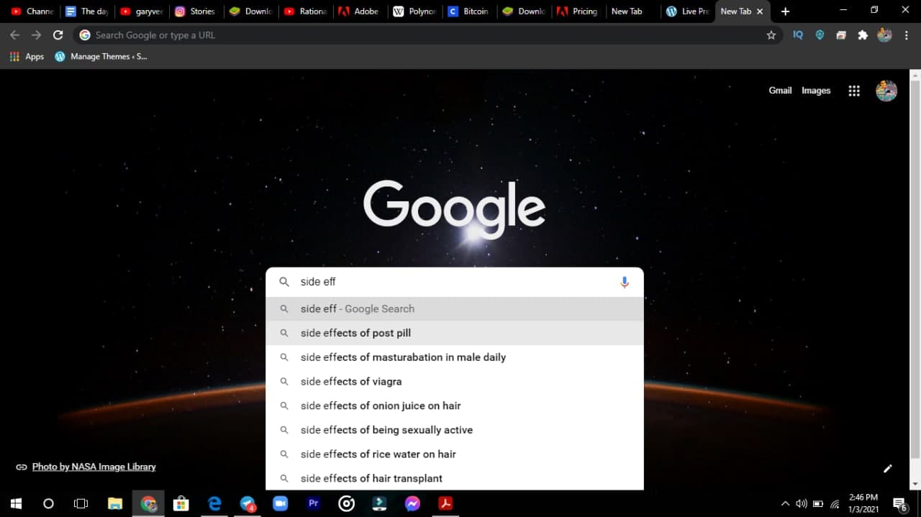Open the Photo by NASA Image Library link
This screenshot has width=921, height=517.
[94, 467]
